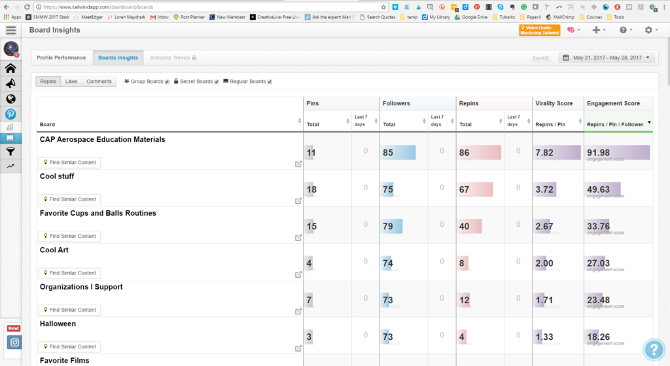Open the date range dropdown
The image size is (670, 366).
(606, 58)
